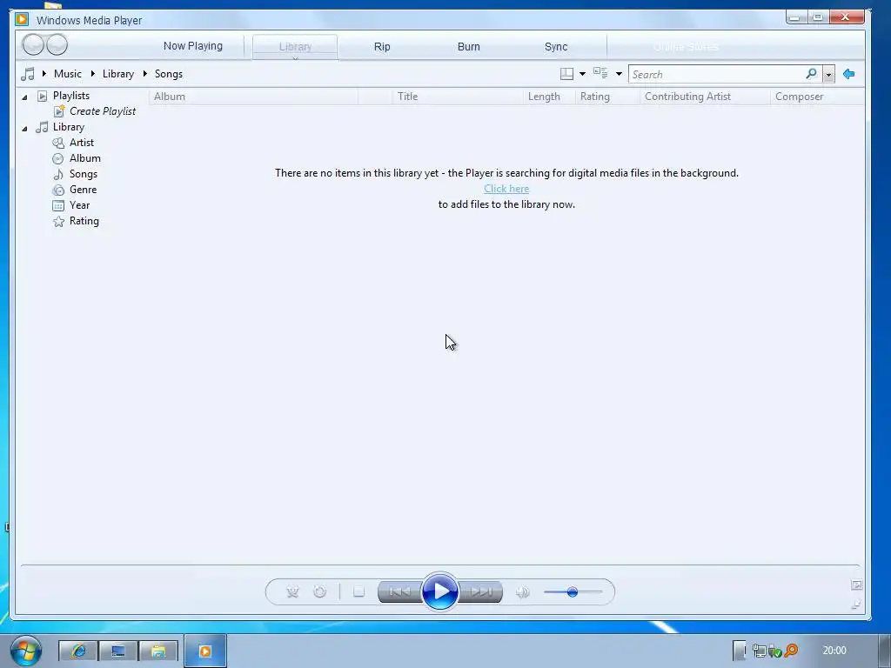Click the Layout Options icon
Image resolution: width=891 pixels, height=668 pixels.
coord(566,74)
